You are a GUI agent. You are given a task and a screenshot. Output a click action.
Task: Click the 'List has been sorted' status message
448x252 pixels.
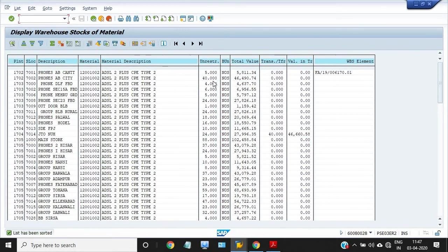click(33, 233)
